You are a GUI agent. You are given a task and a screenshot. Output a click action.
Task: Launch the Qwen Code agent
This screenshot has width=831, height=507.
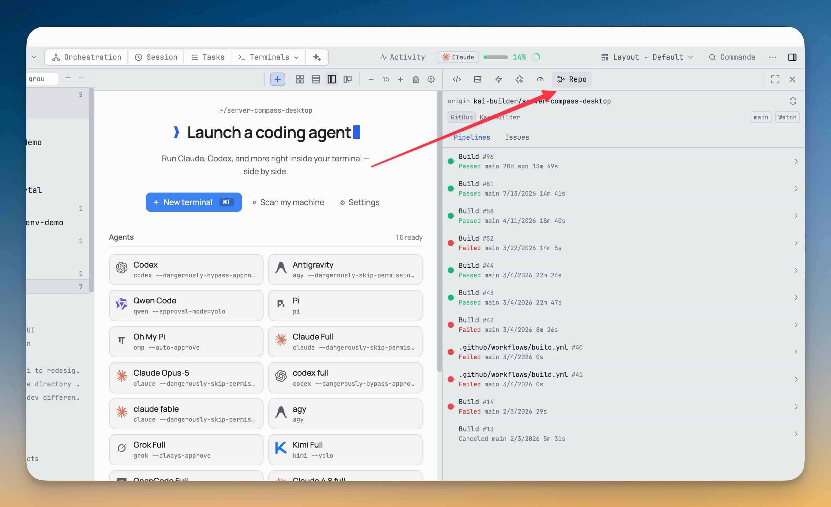point(186,306)
